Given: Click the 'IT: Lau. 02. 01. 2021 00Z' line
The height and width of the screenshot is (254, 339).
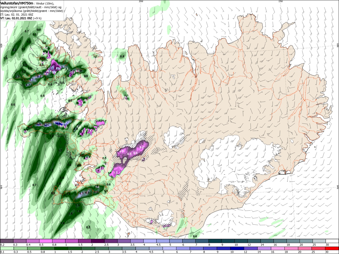Looking at the screenshot, I should click(17, 15).
